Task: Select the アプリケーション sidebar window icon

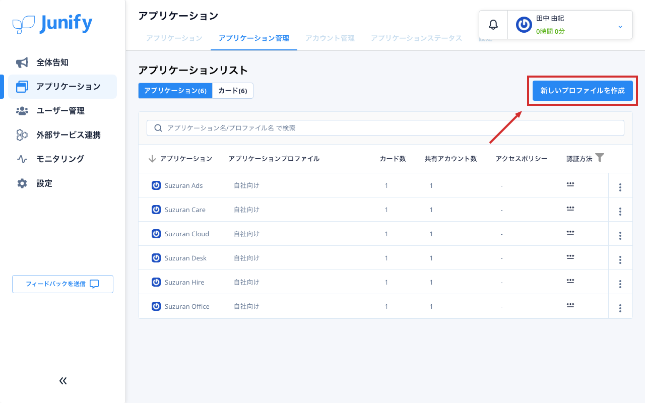Action: 22,87
